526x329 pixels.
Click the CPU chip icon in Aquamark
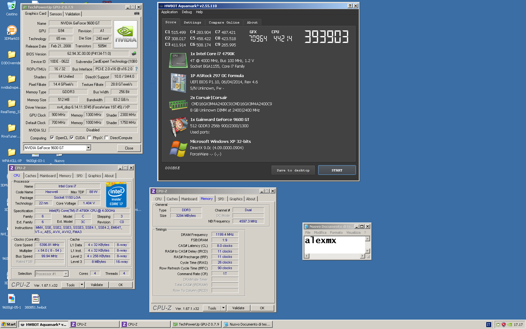point(178,60)
